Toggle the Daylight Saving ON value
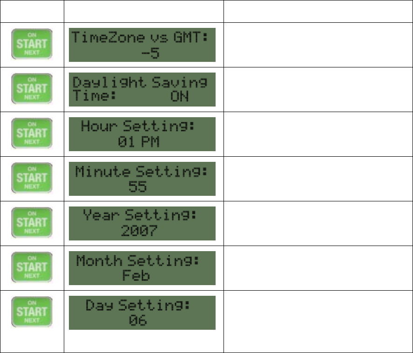This screenshot has width=413, height=353. coord(180,97)
